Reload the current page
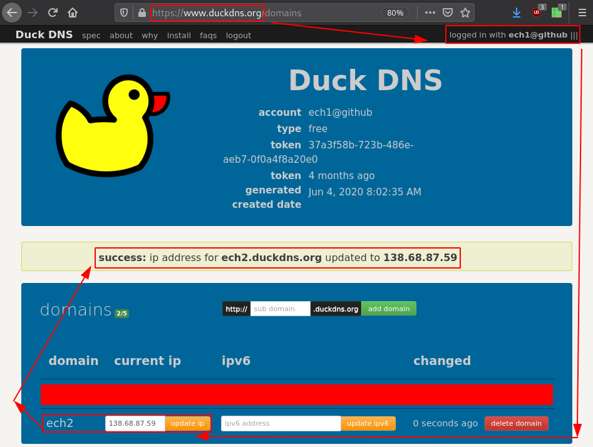Viewport: 593px width, 447px height. (53, 13)
